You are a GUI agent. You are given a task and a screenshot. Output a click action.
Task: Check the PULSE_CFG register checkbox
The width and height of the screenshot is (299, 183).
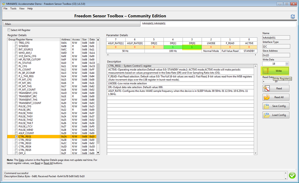point(16,107)
